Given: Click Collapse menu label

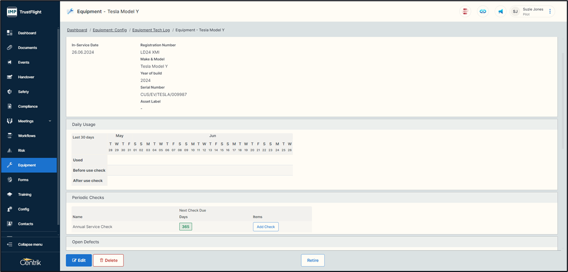Looking at the screenshot, I should pos(30,244).
